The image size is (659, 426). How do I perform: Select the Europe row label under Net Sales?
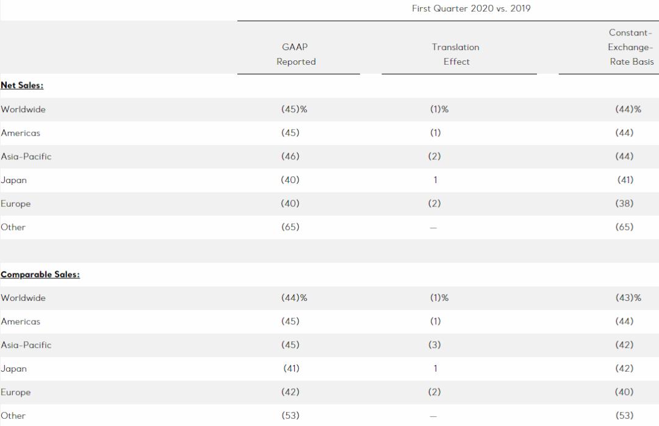pyautogui.click(x=16, y=204)
